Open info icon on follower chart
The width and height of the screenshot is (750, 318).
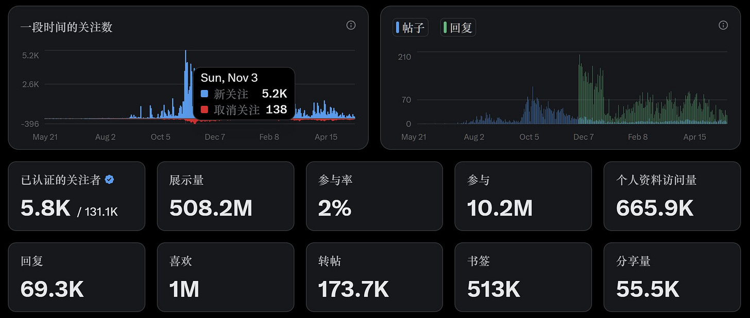351,25
